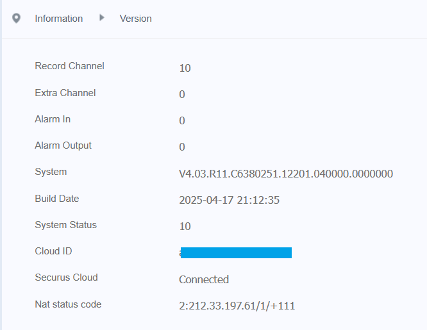Select the Record Channel value 10
This screenshot has height=330, width=427.
pyautogui.click(x=185, y=68)
